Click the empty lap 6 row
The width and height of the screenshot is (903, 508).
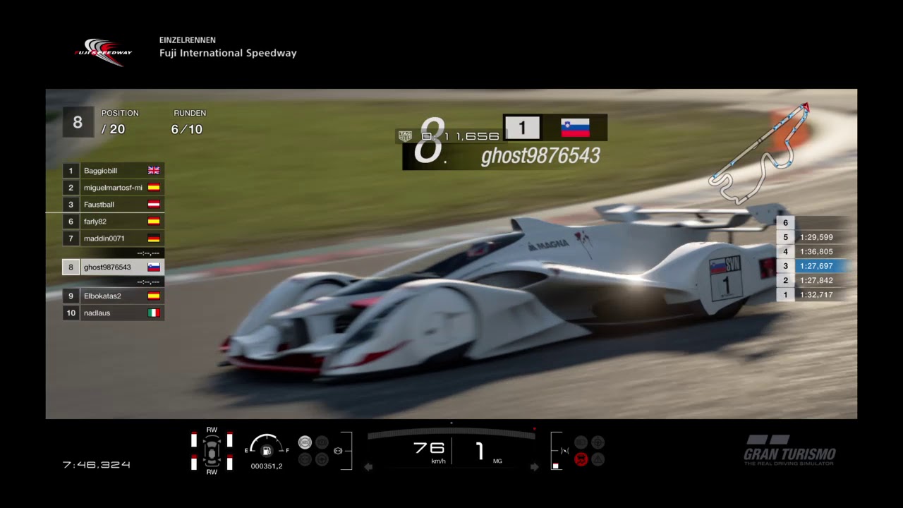[811, 223]
